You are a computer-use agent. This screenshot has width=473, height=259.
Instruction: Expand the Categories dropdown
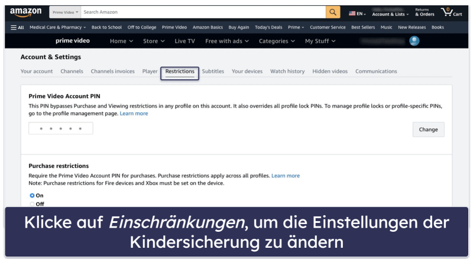pyautogui.click(x=277, y=41)
